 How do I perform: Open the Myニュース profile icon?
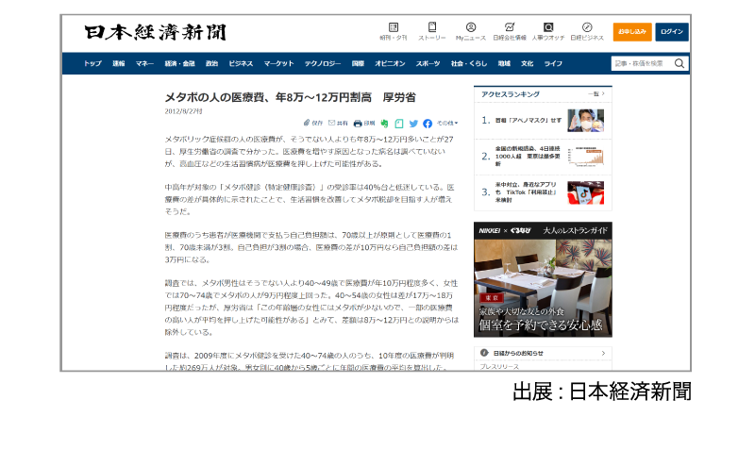coord(471,27)
